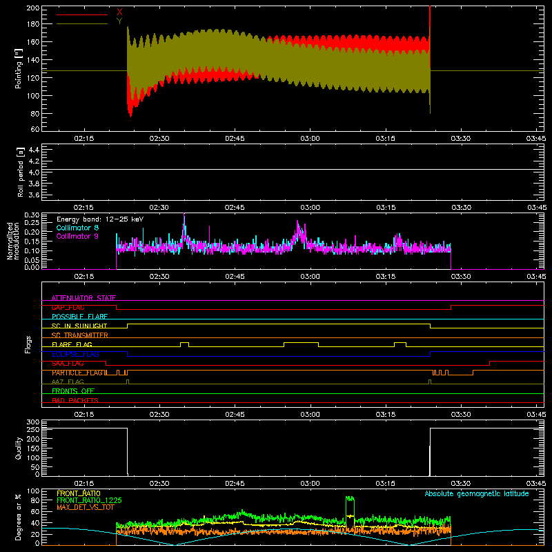Click the ATTENUATOR_STATE flag label

click(x=83, y=298)
